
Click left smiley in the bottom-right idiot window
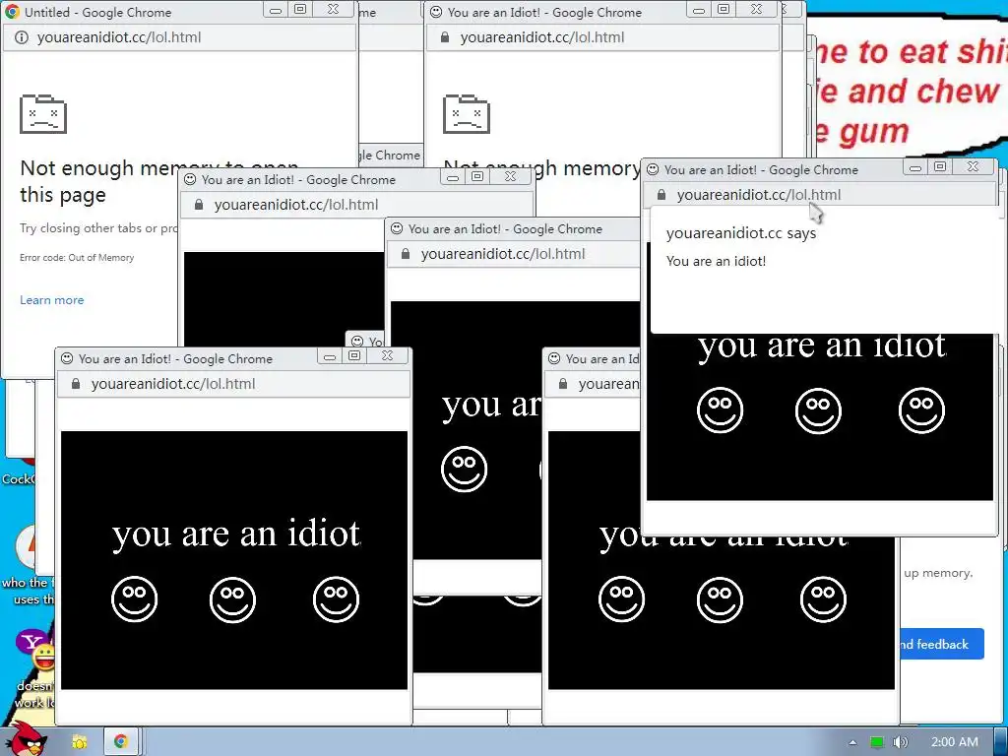(x=621, y=599)
